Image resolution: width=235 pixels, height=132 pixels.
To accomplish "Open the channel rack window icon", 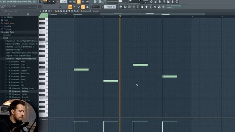I will [129, 7].
